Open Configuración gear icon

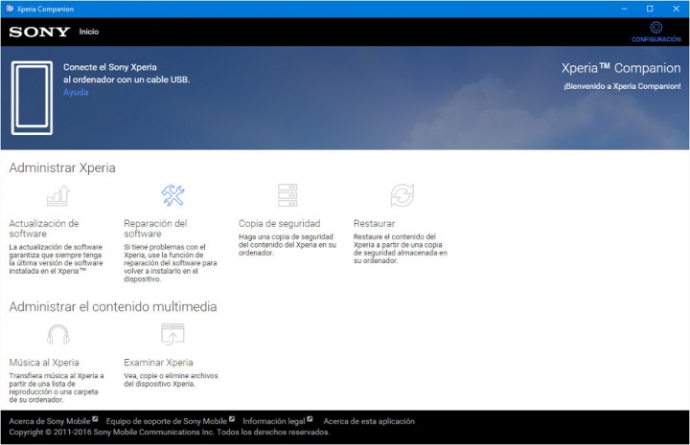[655, 29]
